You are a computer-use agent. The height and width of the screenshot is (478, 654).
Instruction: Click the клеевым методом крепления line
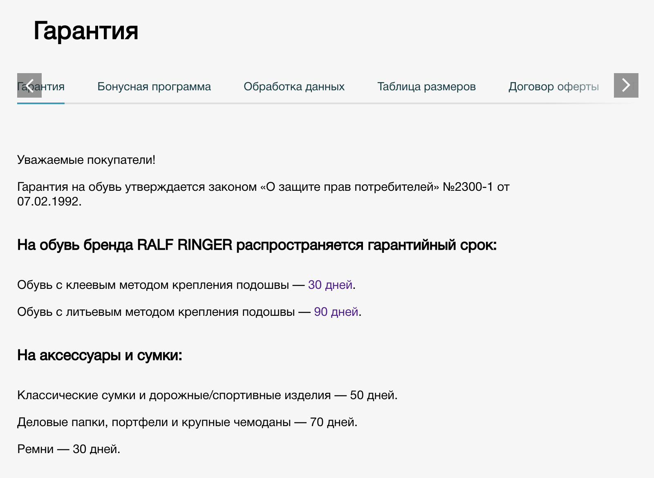tap(186, 285)
